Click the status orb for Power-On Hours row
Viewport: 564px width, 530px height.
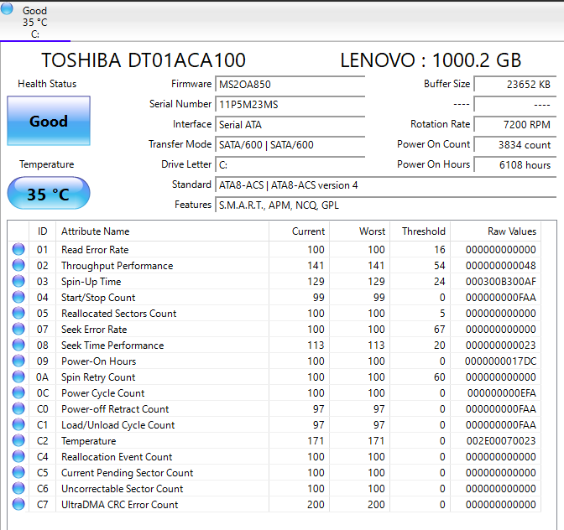tap(18, 361)
